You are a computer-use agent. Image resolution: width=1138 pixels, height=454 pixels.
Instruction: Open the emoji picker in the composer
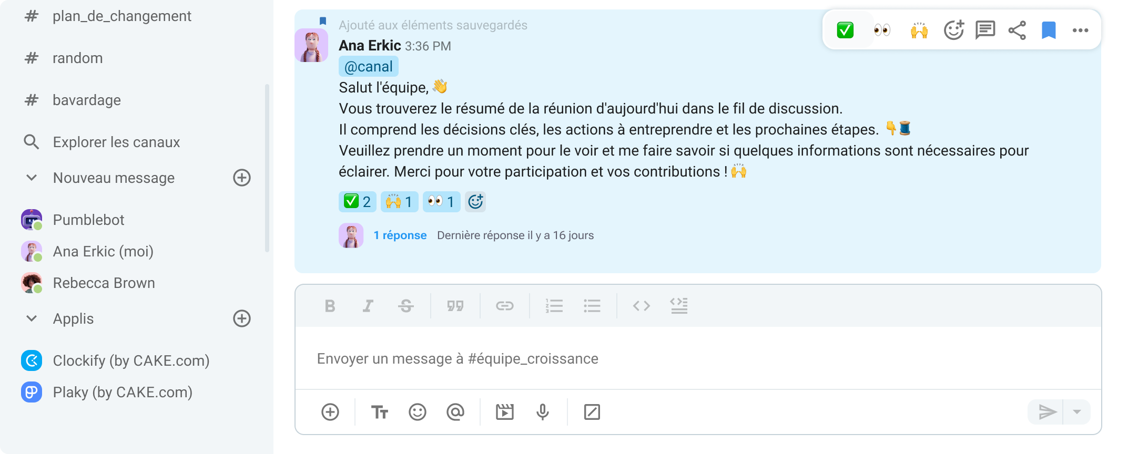click(x=417, y=412)
